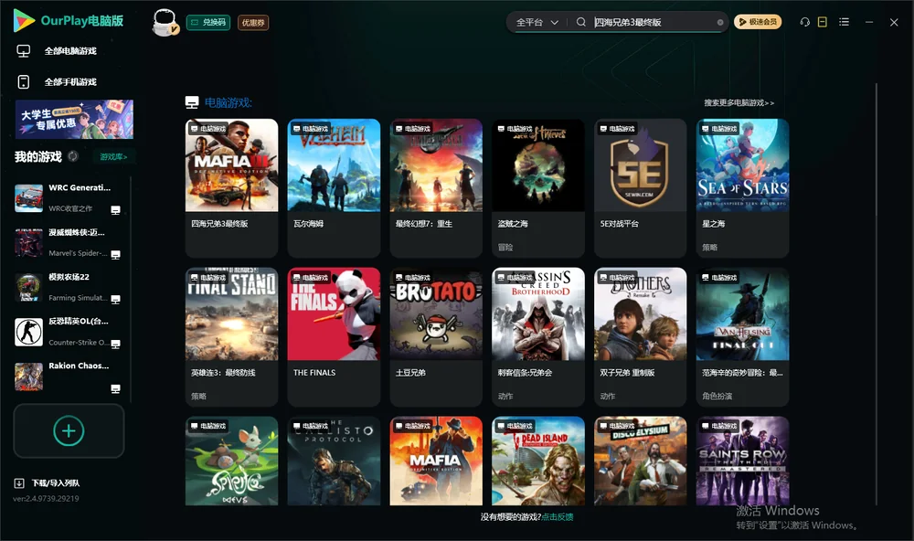
Task: Open the 四海兄弟3最终版 Mafia III thumbnail
Action: click(231, 165)
